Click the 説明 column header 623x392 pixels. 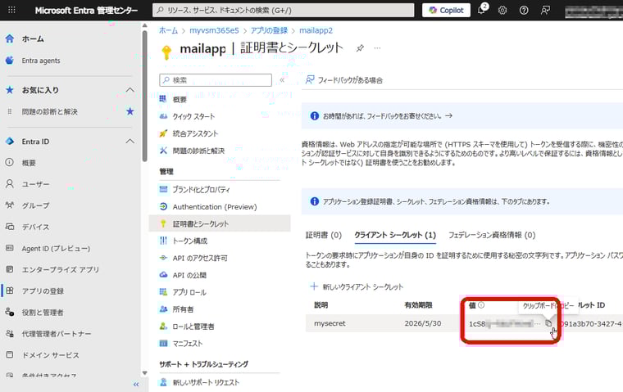click(x=321, y=305)
